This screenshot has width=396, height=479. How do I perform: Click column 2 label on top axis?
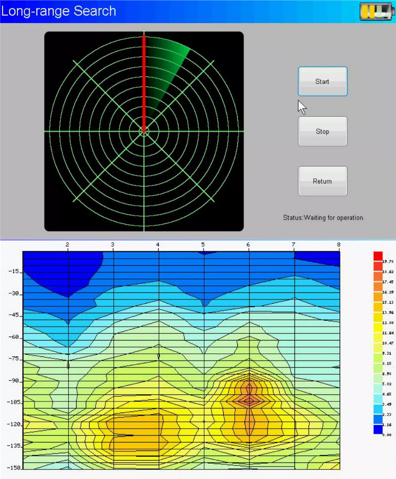click(68, 245)
